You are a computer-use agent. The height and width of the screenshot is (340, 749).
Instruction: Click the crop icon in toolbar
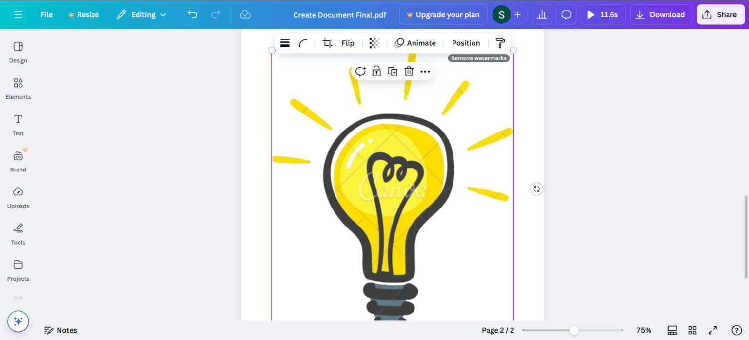[327, 43]
